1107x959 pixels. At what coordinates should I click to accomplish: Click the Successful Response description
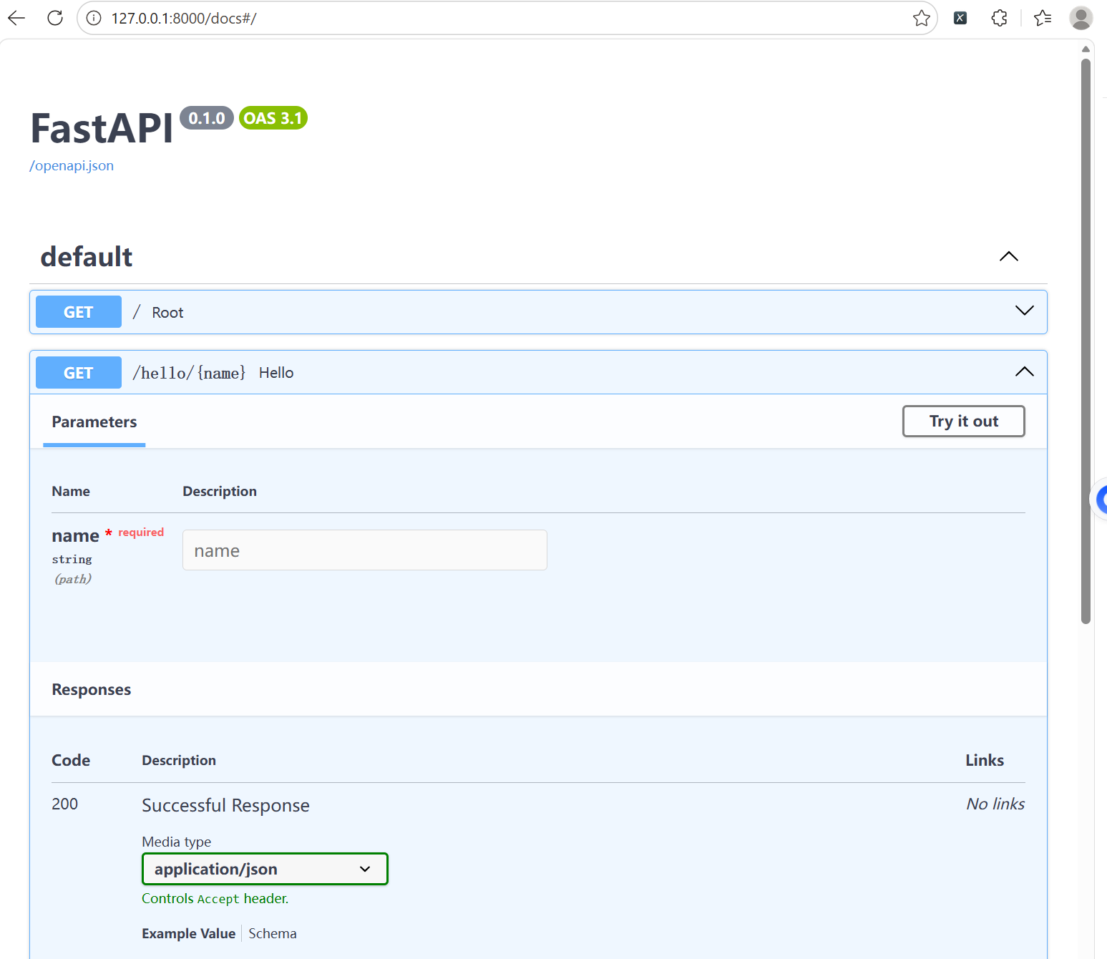pos(225,805)
